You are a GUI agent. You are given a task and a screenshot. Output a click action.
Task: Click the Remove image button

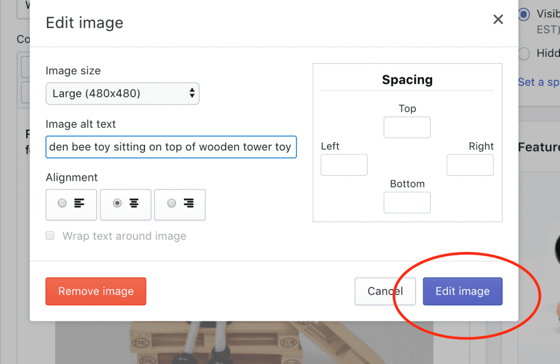pyautogui.click(x=95, y=291)
